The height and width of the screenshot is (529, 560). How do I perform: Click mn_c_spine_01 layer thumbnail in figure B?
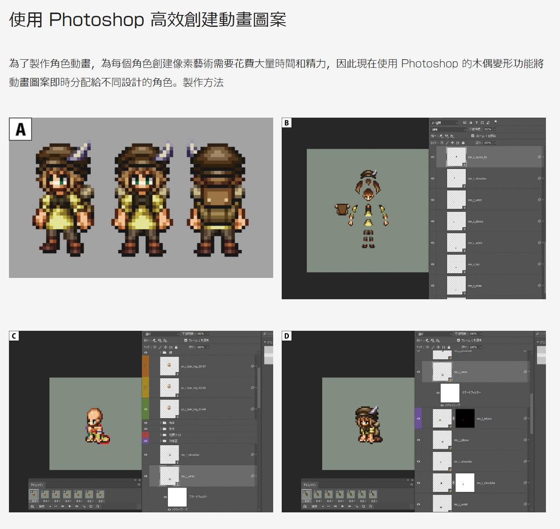click(x=456, y=157)
